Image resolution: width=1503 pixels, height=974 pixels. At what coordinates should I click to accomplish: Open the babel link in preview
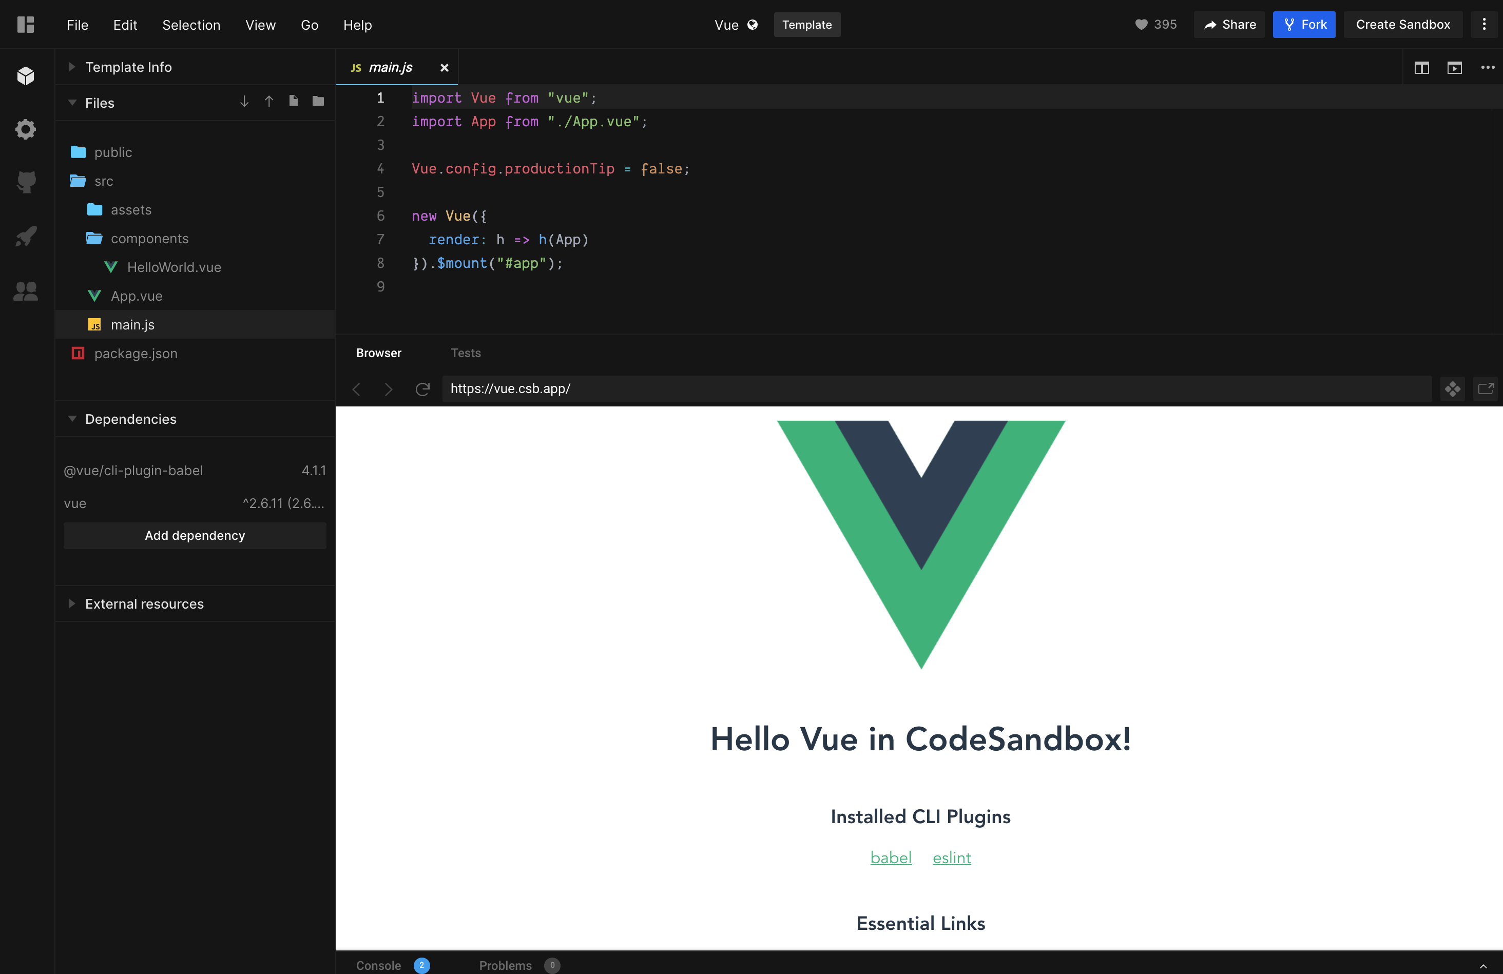coord(891,857)
